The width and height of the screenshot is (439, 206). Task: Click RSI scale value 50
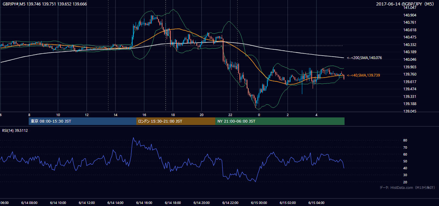pos(405,161)
